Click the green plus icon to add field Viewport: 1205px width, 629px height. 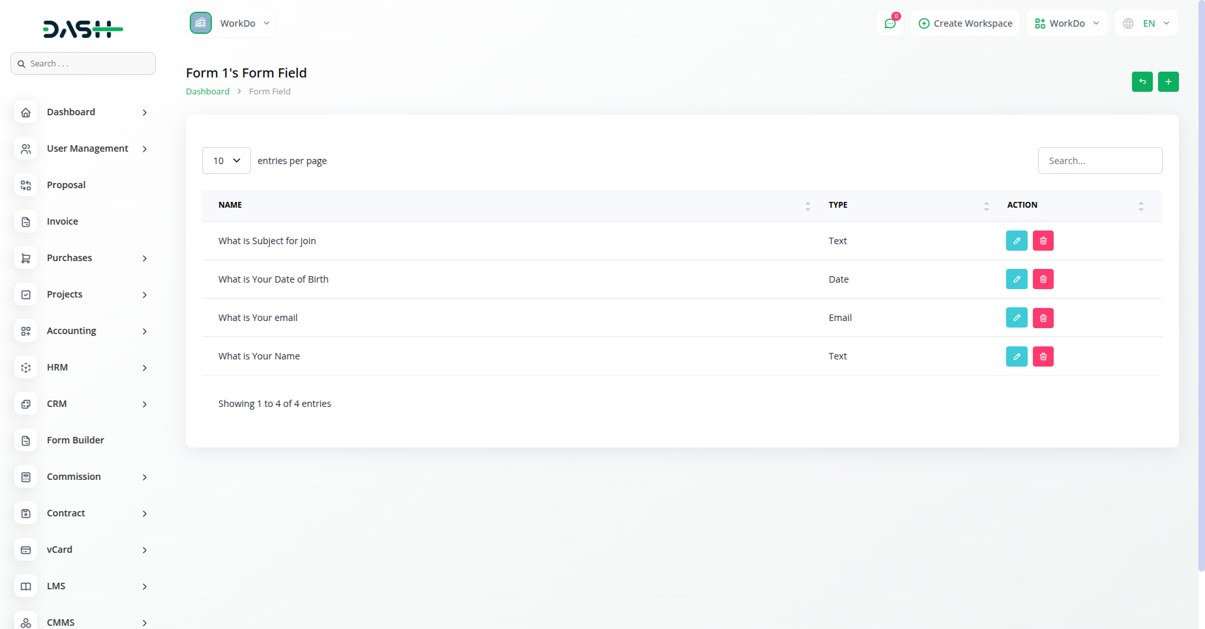[x=1168, y=81]
